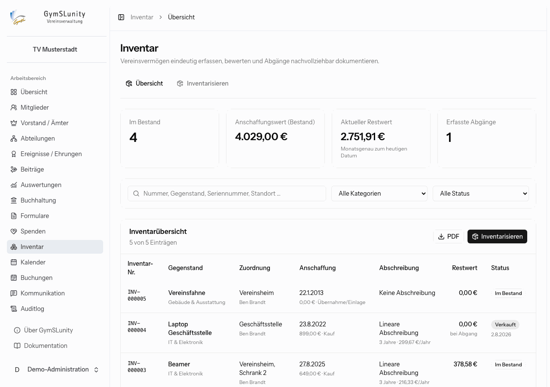
Task: Open Beiträge in the sidebar
Action: click(55, 169)
